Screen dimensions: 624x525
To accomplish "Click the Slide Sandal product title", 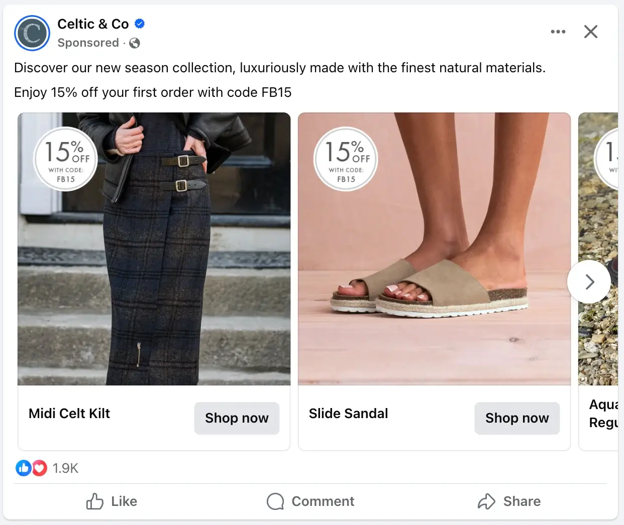I will pyautogui.click(x=348, y=414).
